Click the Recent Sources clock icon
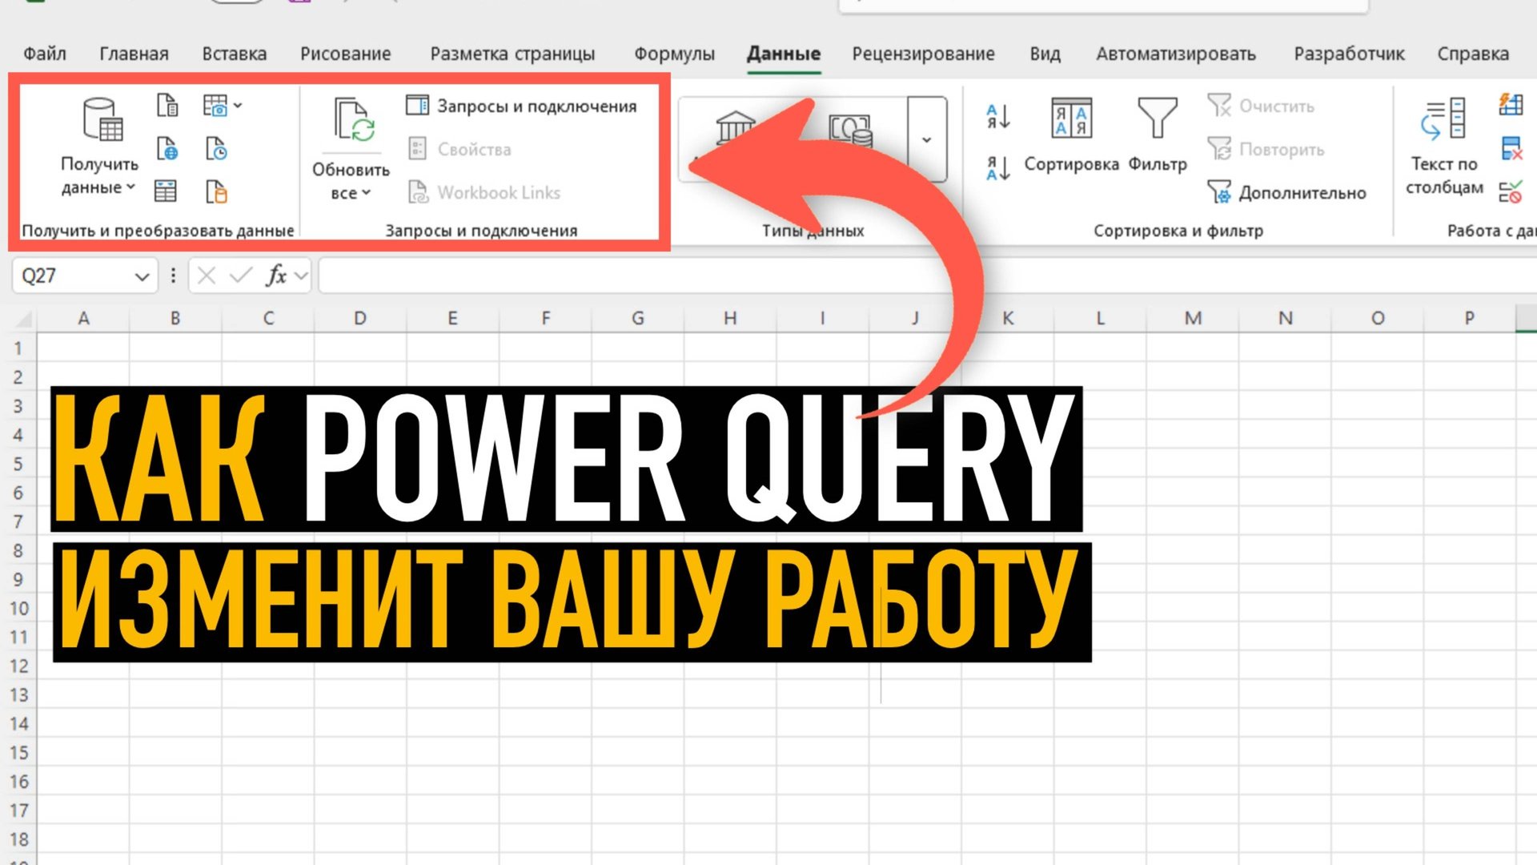 click(x=216, y=149)
